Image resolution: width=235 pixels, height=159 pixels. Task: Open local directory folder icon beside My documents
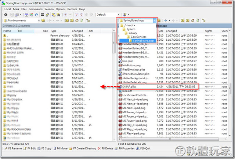pos(43,21)
